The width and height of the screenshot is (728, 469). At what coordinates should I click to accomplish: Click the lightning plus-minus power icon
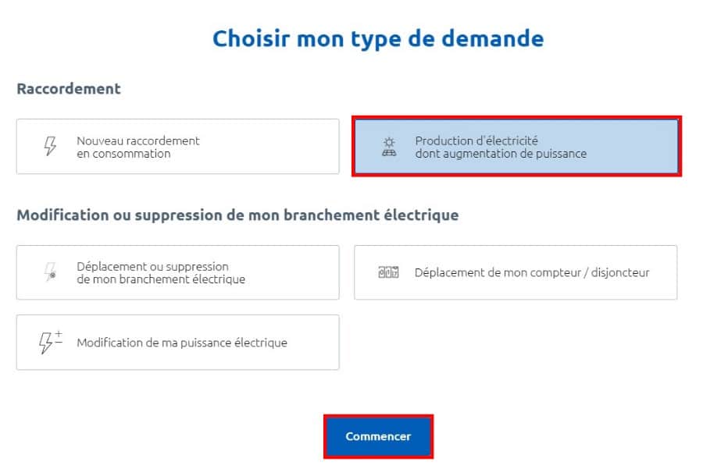(x=48, y=342)
